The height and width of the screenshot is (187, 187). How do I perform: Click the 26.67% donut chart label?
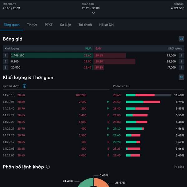(120, 183)
